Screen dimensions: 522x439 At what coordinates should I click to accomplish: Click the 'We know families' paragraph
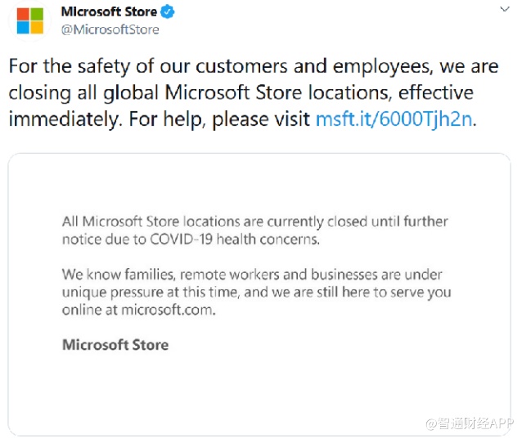pos(256,292)
